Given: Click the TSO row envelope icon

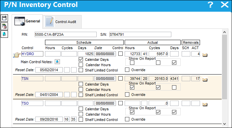Looking at the screenshot, I should pyautogui.click(x=205, y=105).
